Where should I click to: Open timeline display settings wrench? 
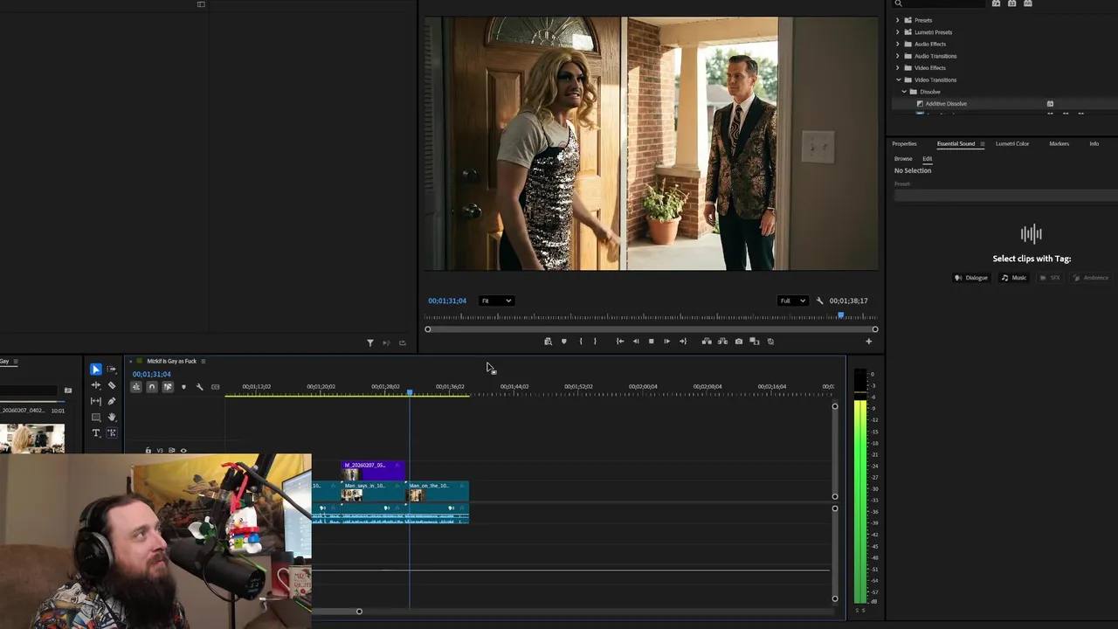199,387
